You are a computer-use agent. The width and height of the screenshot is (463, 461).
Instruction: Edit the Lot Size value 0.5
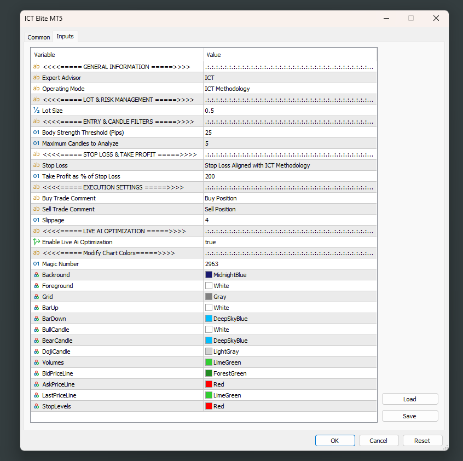tap(290, 111)
